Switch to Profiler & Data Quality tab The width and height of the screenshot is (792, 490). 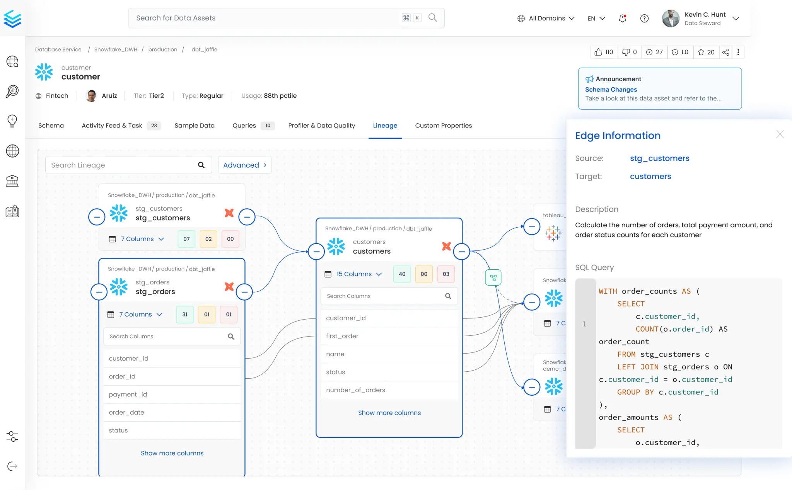(321, 126)
